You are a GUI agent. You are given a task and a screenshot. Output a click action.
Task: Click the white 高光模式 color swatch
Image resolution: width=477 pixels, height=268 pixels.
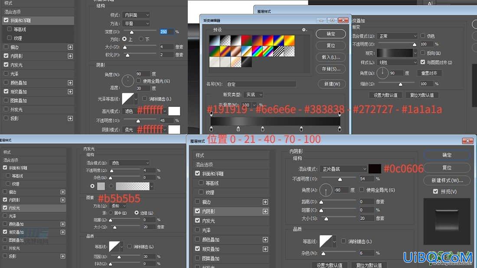pos(174,111)
